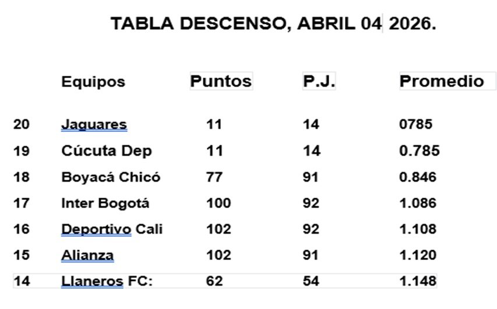Select the average value 0.846

point(418,177)
